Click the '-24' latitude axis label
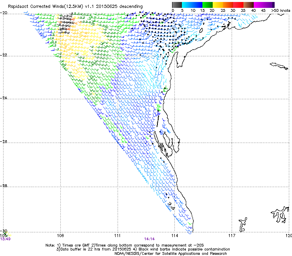The height and width of the screenshot is (256, 292). point(4,98)
